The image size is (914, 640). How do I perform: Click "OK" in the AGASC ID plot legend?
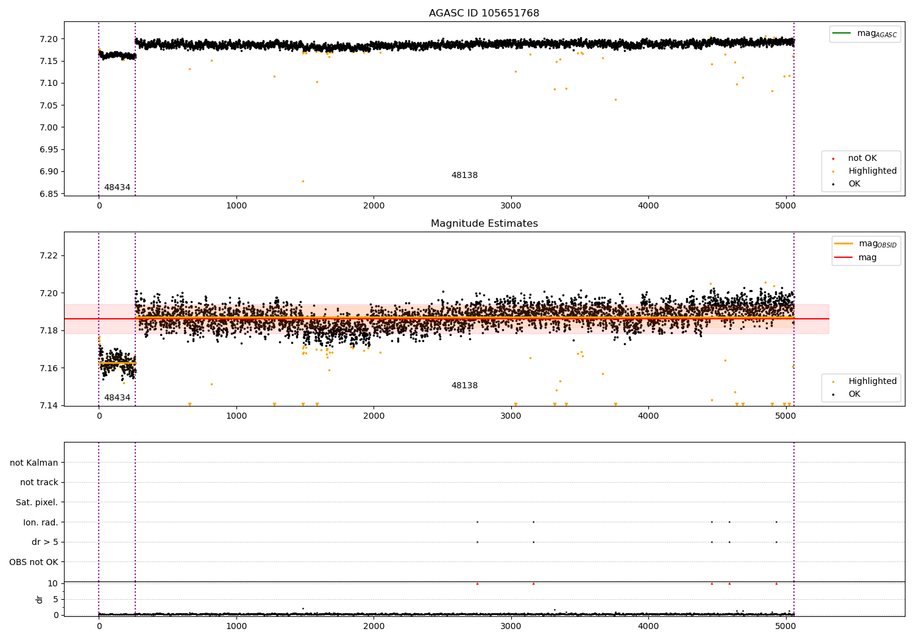(x=854, y=184)
